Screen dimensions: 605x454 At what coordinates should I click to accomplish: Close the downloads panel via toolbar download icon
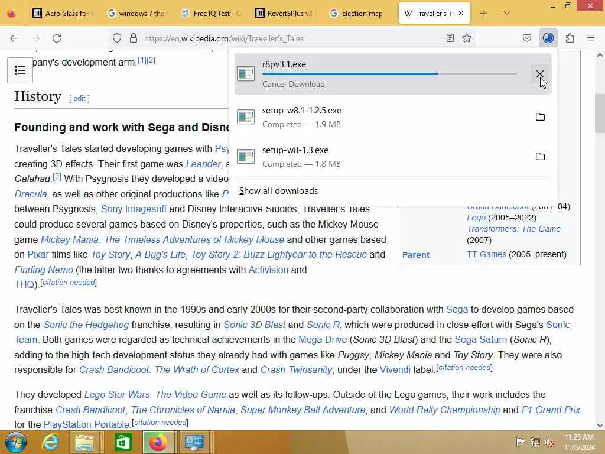(548, 38)
